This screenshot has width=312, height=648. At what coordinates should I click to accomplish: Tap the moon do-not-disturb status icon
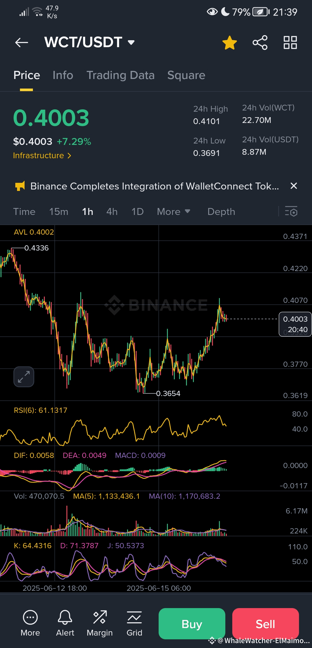click(x=225, y=12)
